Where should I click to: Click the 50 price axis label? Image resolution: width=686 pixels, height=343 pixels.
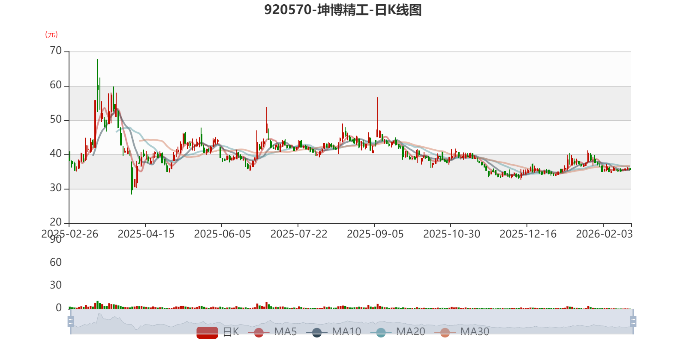[56, 119]
